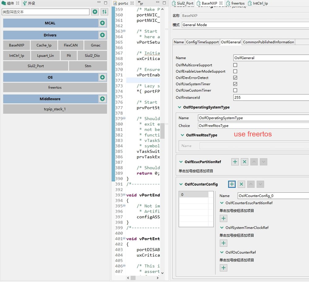Screen dimensions: 309x282
Task: Collapse OsIfCounterConfig section
Action: click(x=181, y=184)
